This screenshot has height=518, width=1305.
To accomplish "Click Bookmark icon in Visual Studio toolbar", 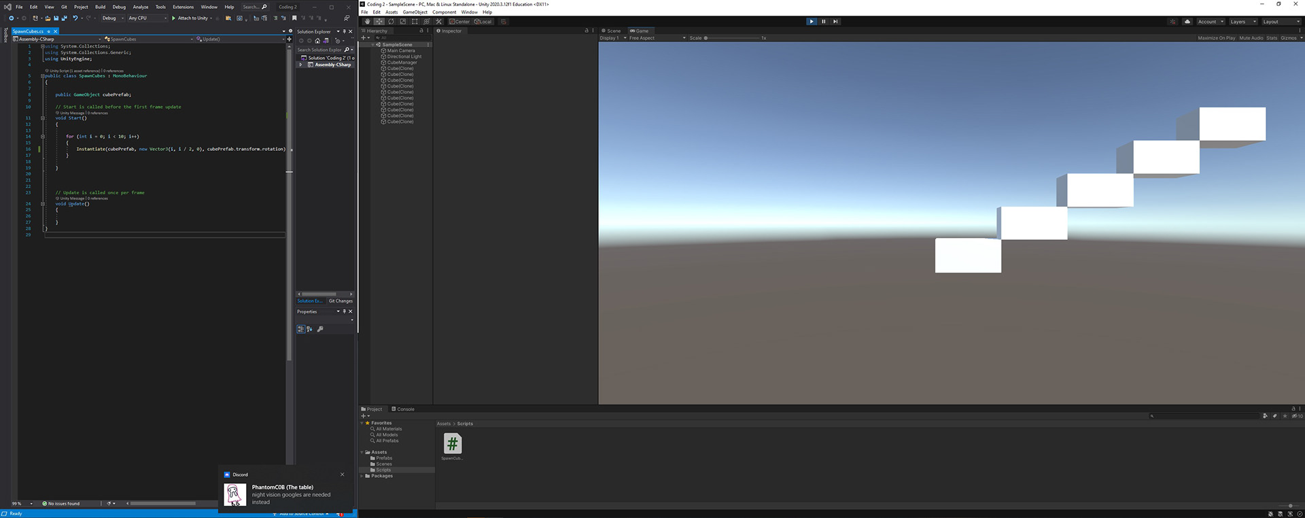I will pyautogui.click(x=294, y=18).
